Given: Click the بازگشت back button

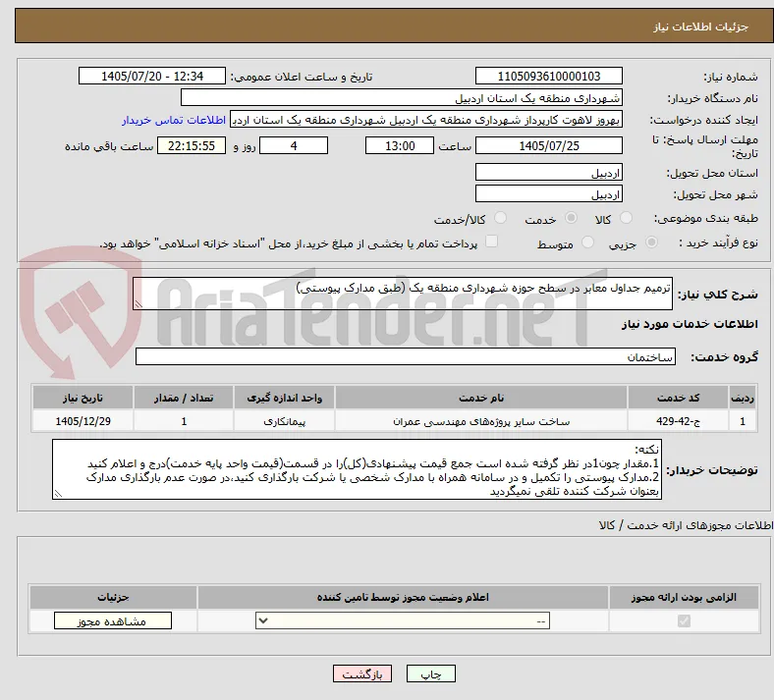Looking at the screenshot, I should [x=362, y=673].
